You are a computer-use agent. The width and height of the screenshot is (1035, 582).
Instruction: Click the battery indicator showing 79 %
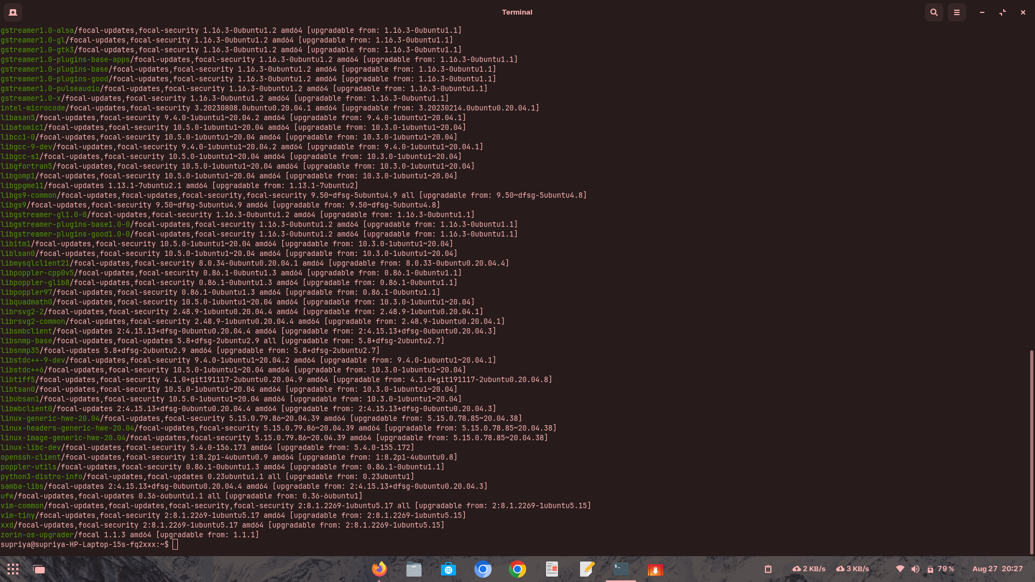[x=941, y=569]
